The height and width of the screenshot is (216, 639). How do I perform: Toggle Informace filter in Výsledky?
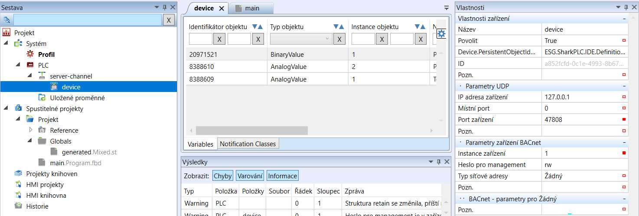tap(283, 176)
